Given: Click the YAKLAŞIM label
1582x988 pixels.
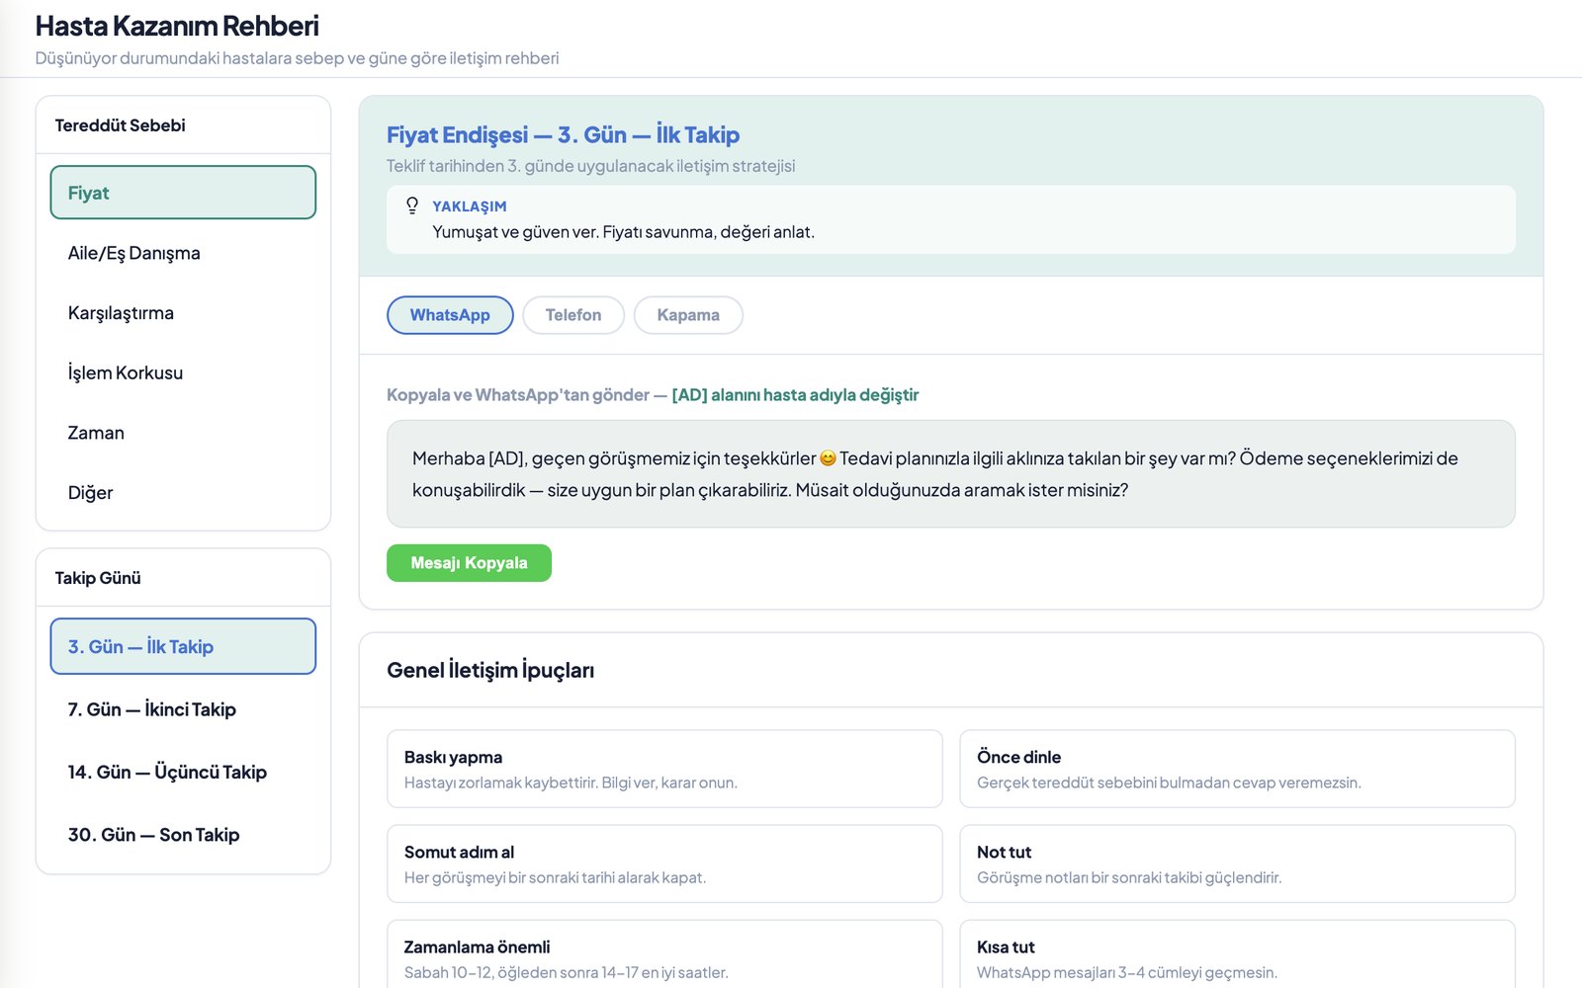Looking at the screenshot, I should 470,206.
